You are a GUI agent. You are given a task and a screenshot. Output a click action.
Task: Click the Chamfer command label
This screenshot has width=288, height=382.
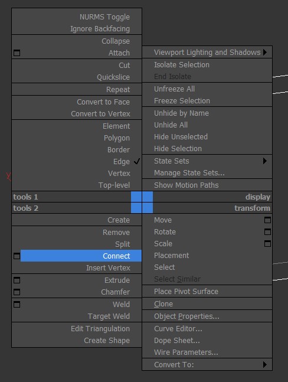pos(116,292)
